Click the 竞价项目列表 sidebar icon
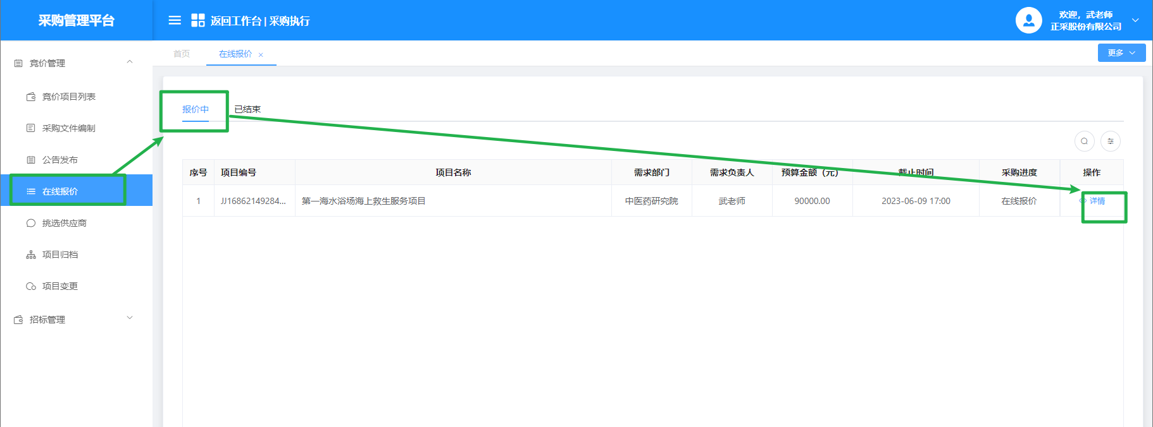Image resolution: width=1153 pixels, height=427 pixels. pos(31,97)
